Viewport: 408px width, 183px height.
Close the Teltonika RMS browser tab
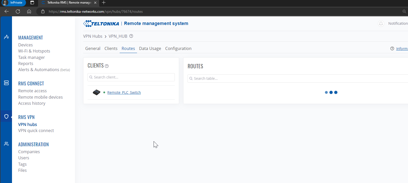click(95, 3)
